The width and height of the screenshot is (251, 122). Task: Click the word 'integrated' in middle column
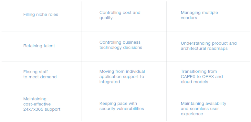[110, 82]
